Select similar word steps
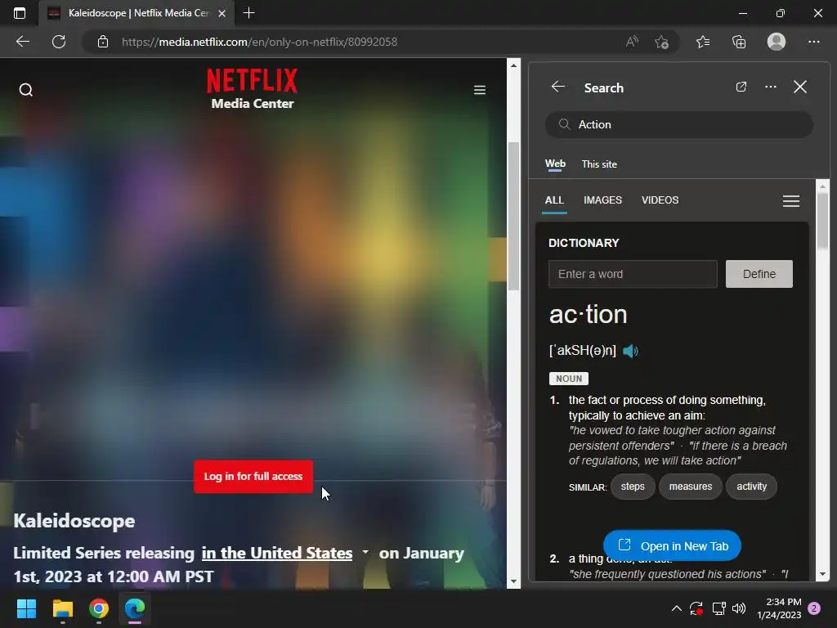Screen dimensions: 837x628 633,487
